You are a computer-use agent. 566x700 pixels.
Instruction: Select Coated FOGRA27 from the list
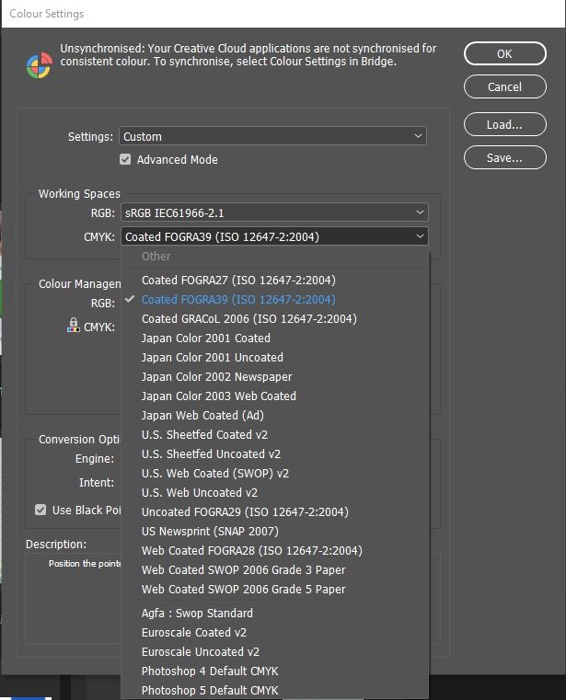tap(238, 281)
